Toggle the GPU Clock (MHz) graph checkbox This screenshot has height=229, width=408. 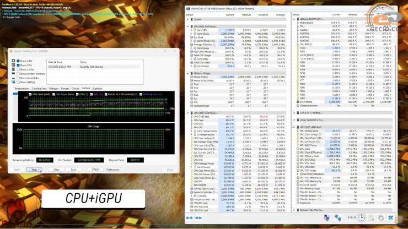pos(53,94)
